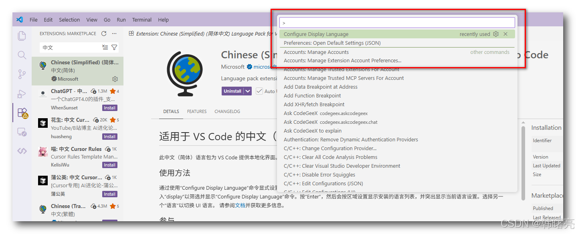Switch to the DETAILS tab

point(171,111)
